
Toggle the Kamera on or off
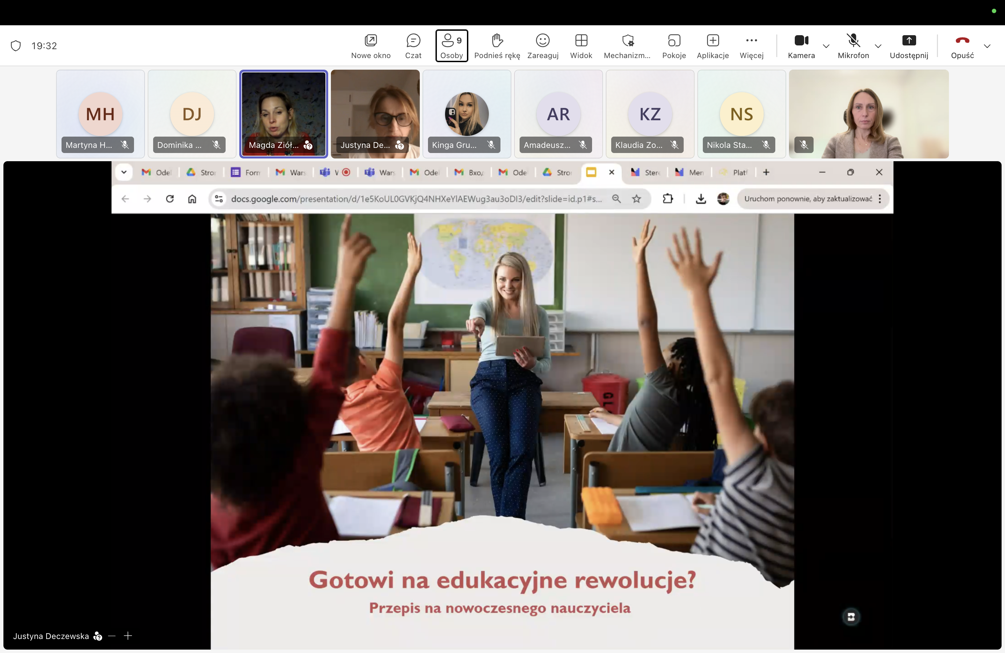tap(801, 45)
